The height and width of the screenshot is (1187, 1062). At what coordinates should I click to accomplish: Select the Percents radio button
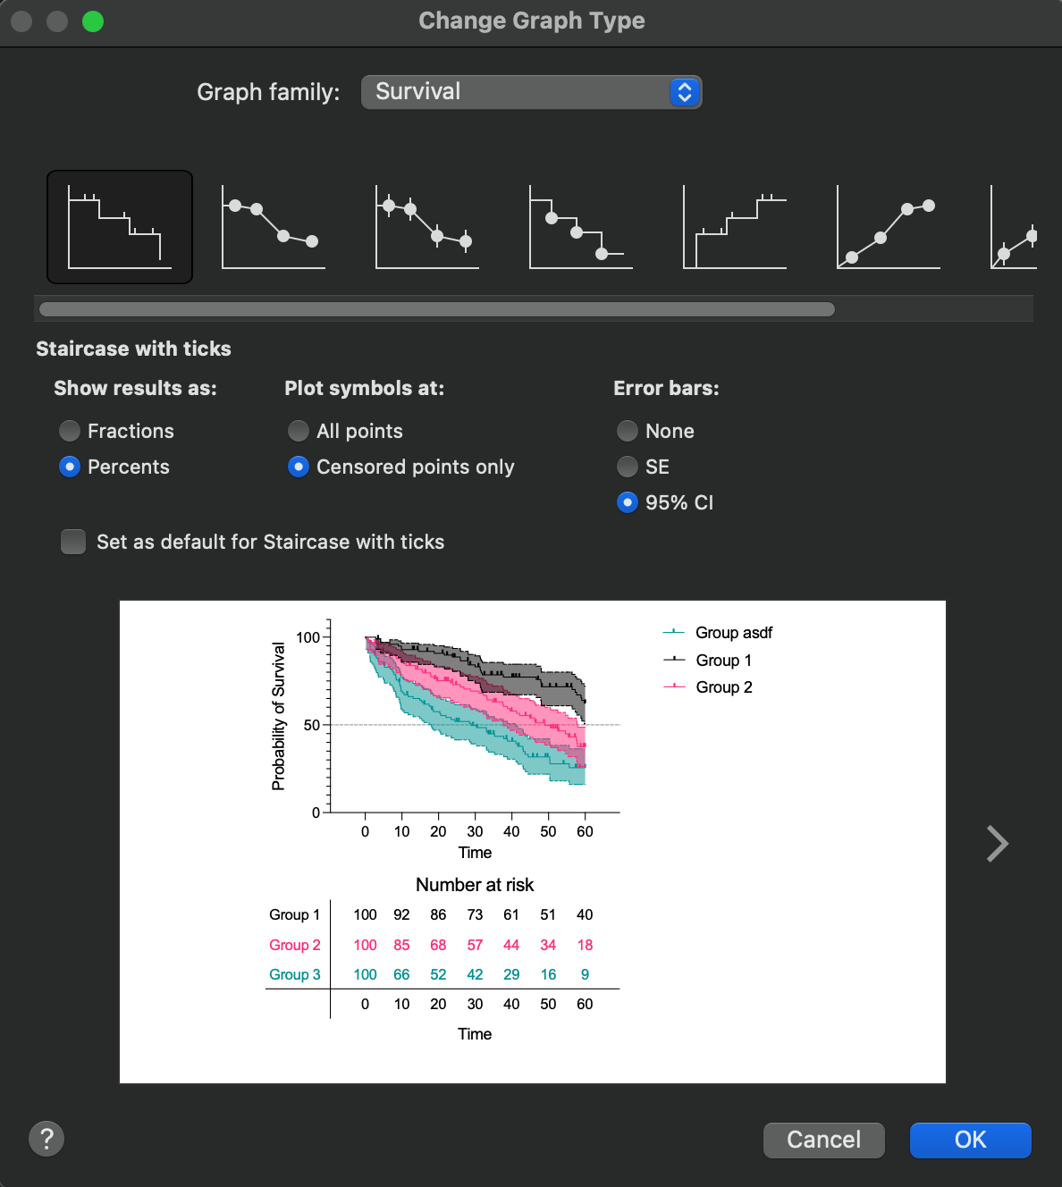pos(70,467)
